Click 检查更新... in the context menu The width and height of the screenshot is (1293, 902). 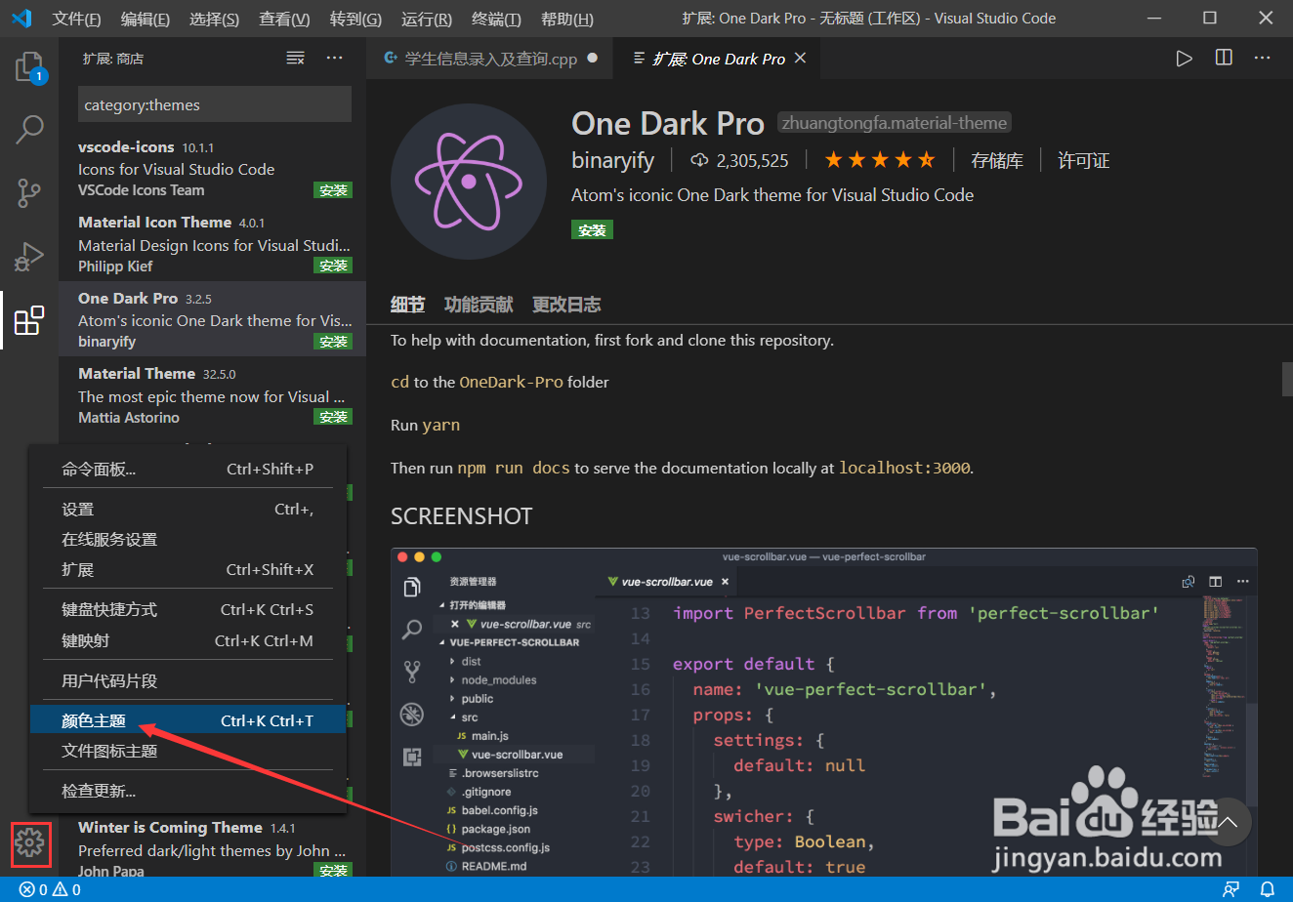pyautogui.click(x=188, y=792)
